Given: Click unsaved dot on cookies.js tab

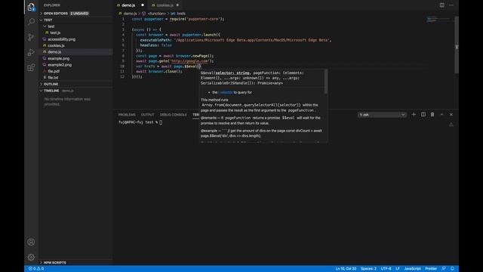Looking at the screenshot, I should [x=177, y=5].
